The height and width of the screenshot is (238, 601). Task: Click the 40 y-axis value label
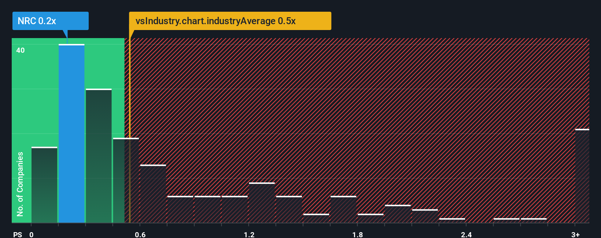pos(21,50)
